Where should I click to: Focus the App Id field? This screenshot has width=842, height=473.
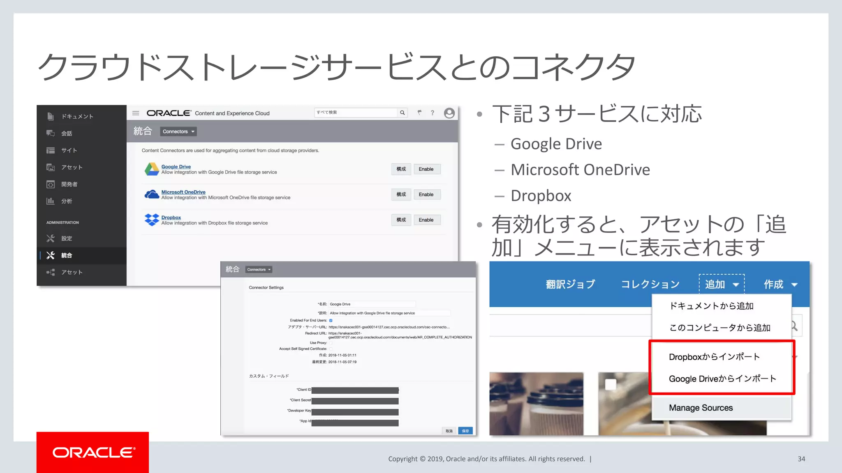pyautogui.click(x=355, y=422)
